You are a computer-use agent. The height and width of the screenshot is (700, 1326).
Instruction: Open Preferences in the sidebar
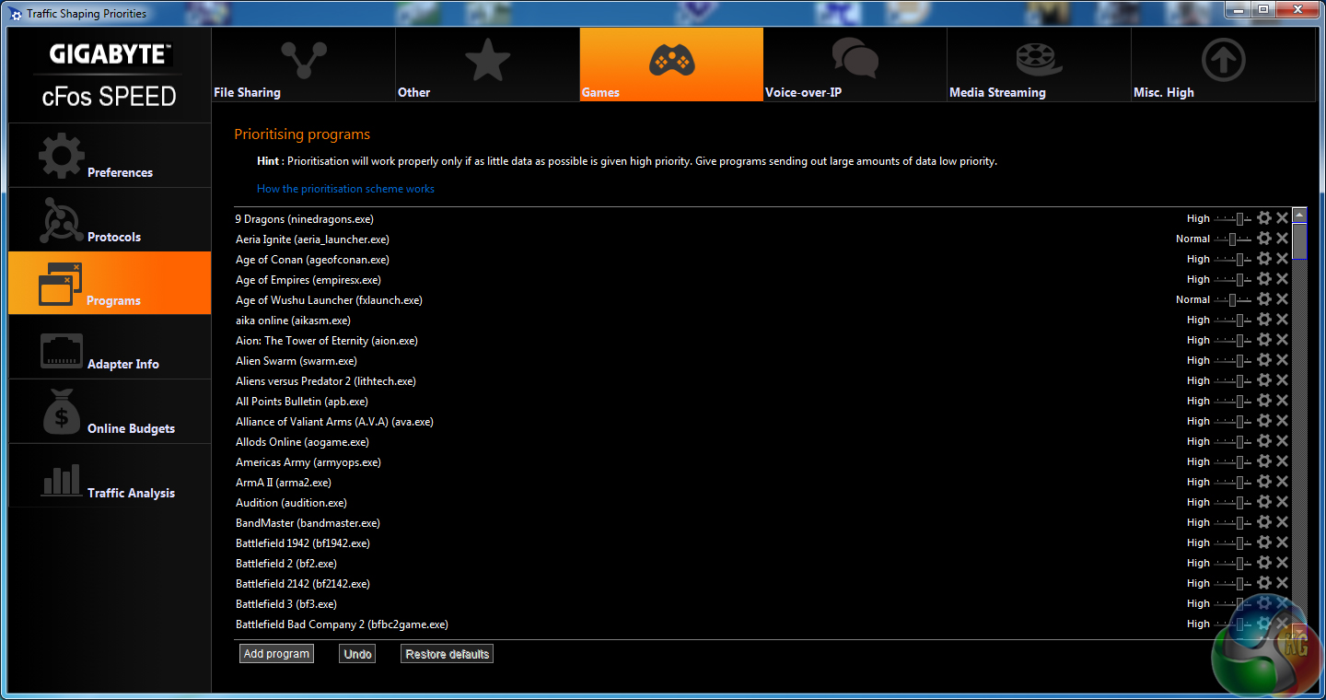(x=110, y=156)
